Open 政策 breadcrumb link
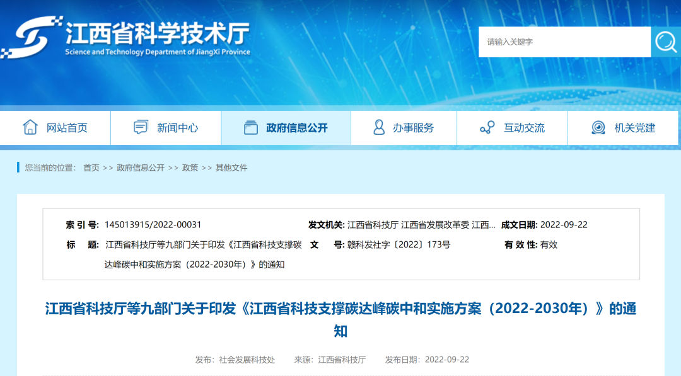 point(190,168)
